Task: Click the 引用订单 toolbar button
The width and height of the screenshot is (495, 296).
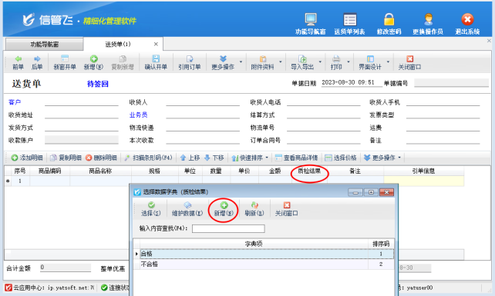Action: [190, 62]
